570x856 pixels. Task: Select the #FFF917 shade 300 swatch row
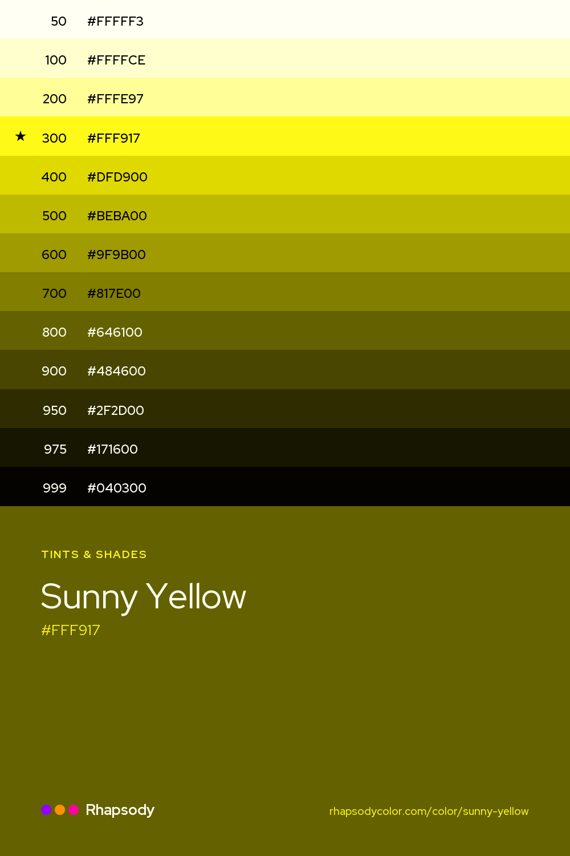point(285,136)
